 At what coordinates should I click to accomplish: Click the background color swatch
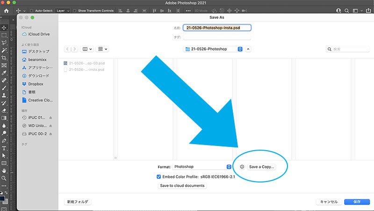click(x=6, y=202)
